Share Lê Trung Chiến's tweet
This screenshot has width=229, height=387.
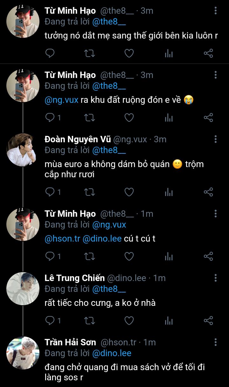click(x=208, y=320)
